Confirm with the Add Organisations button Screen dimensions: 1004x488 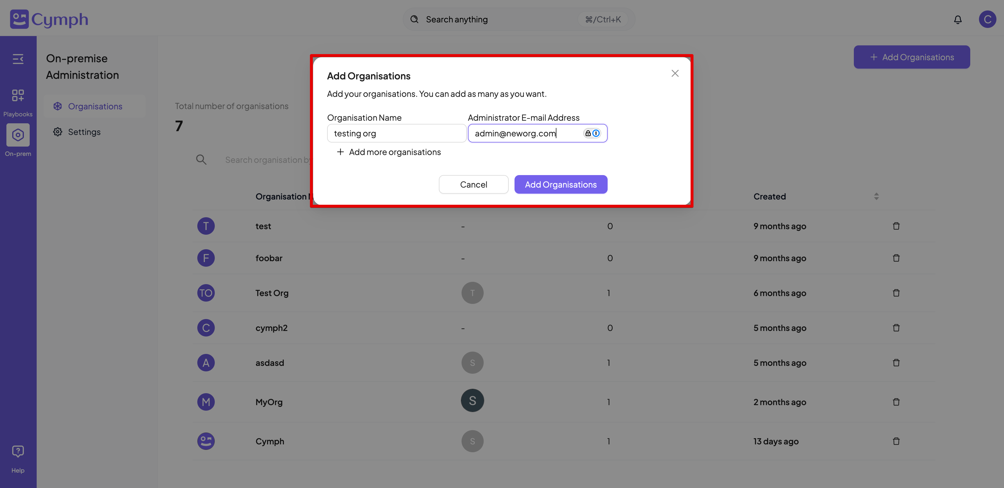560,184
